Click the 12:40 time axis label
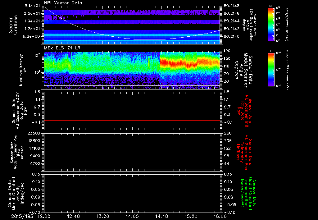 [x=73, y=216]
